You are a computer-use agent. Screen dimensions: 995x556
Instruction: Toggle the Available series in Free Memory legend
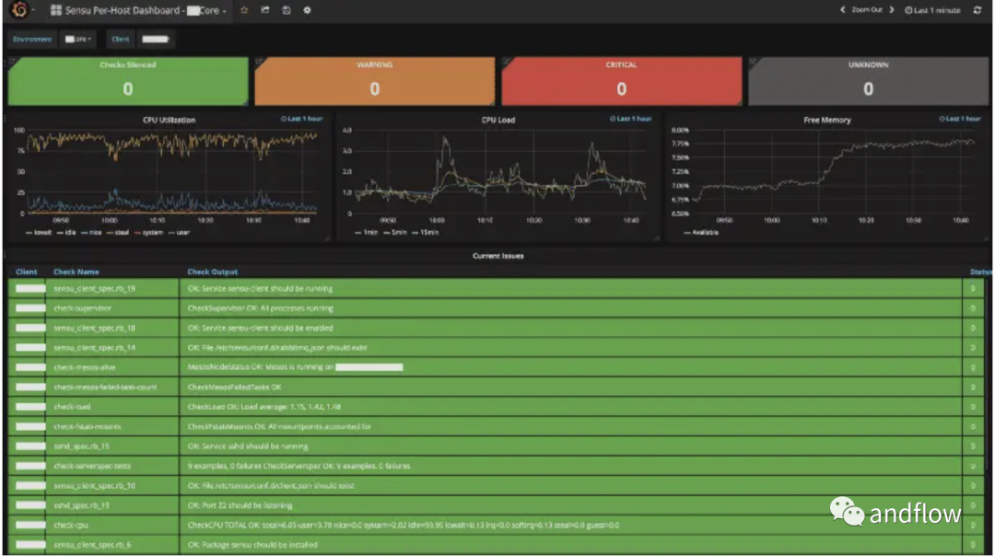705,233
